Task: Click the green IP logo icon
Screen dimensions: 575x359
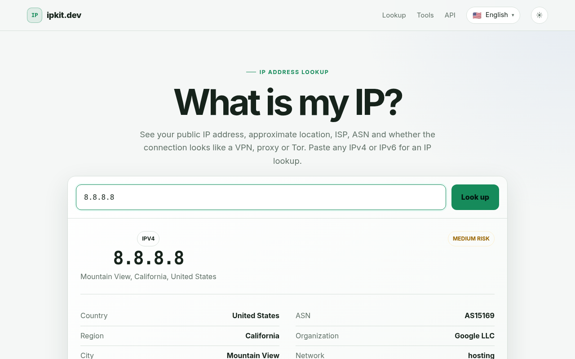Action: [x=35, y=15]
